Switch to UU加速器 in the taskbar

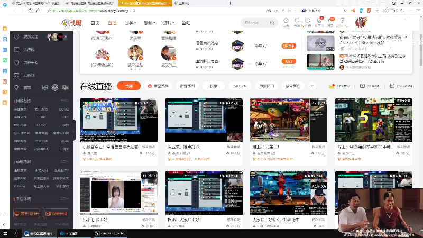pyautogui.click(x=69, y=233)
